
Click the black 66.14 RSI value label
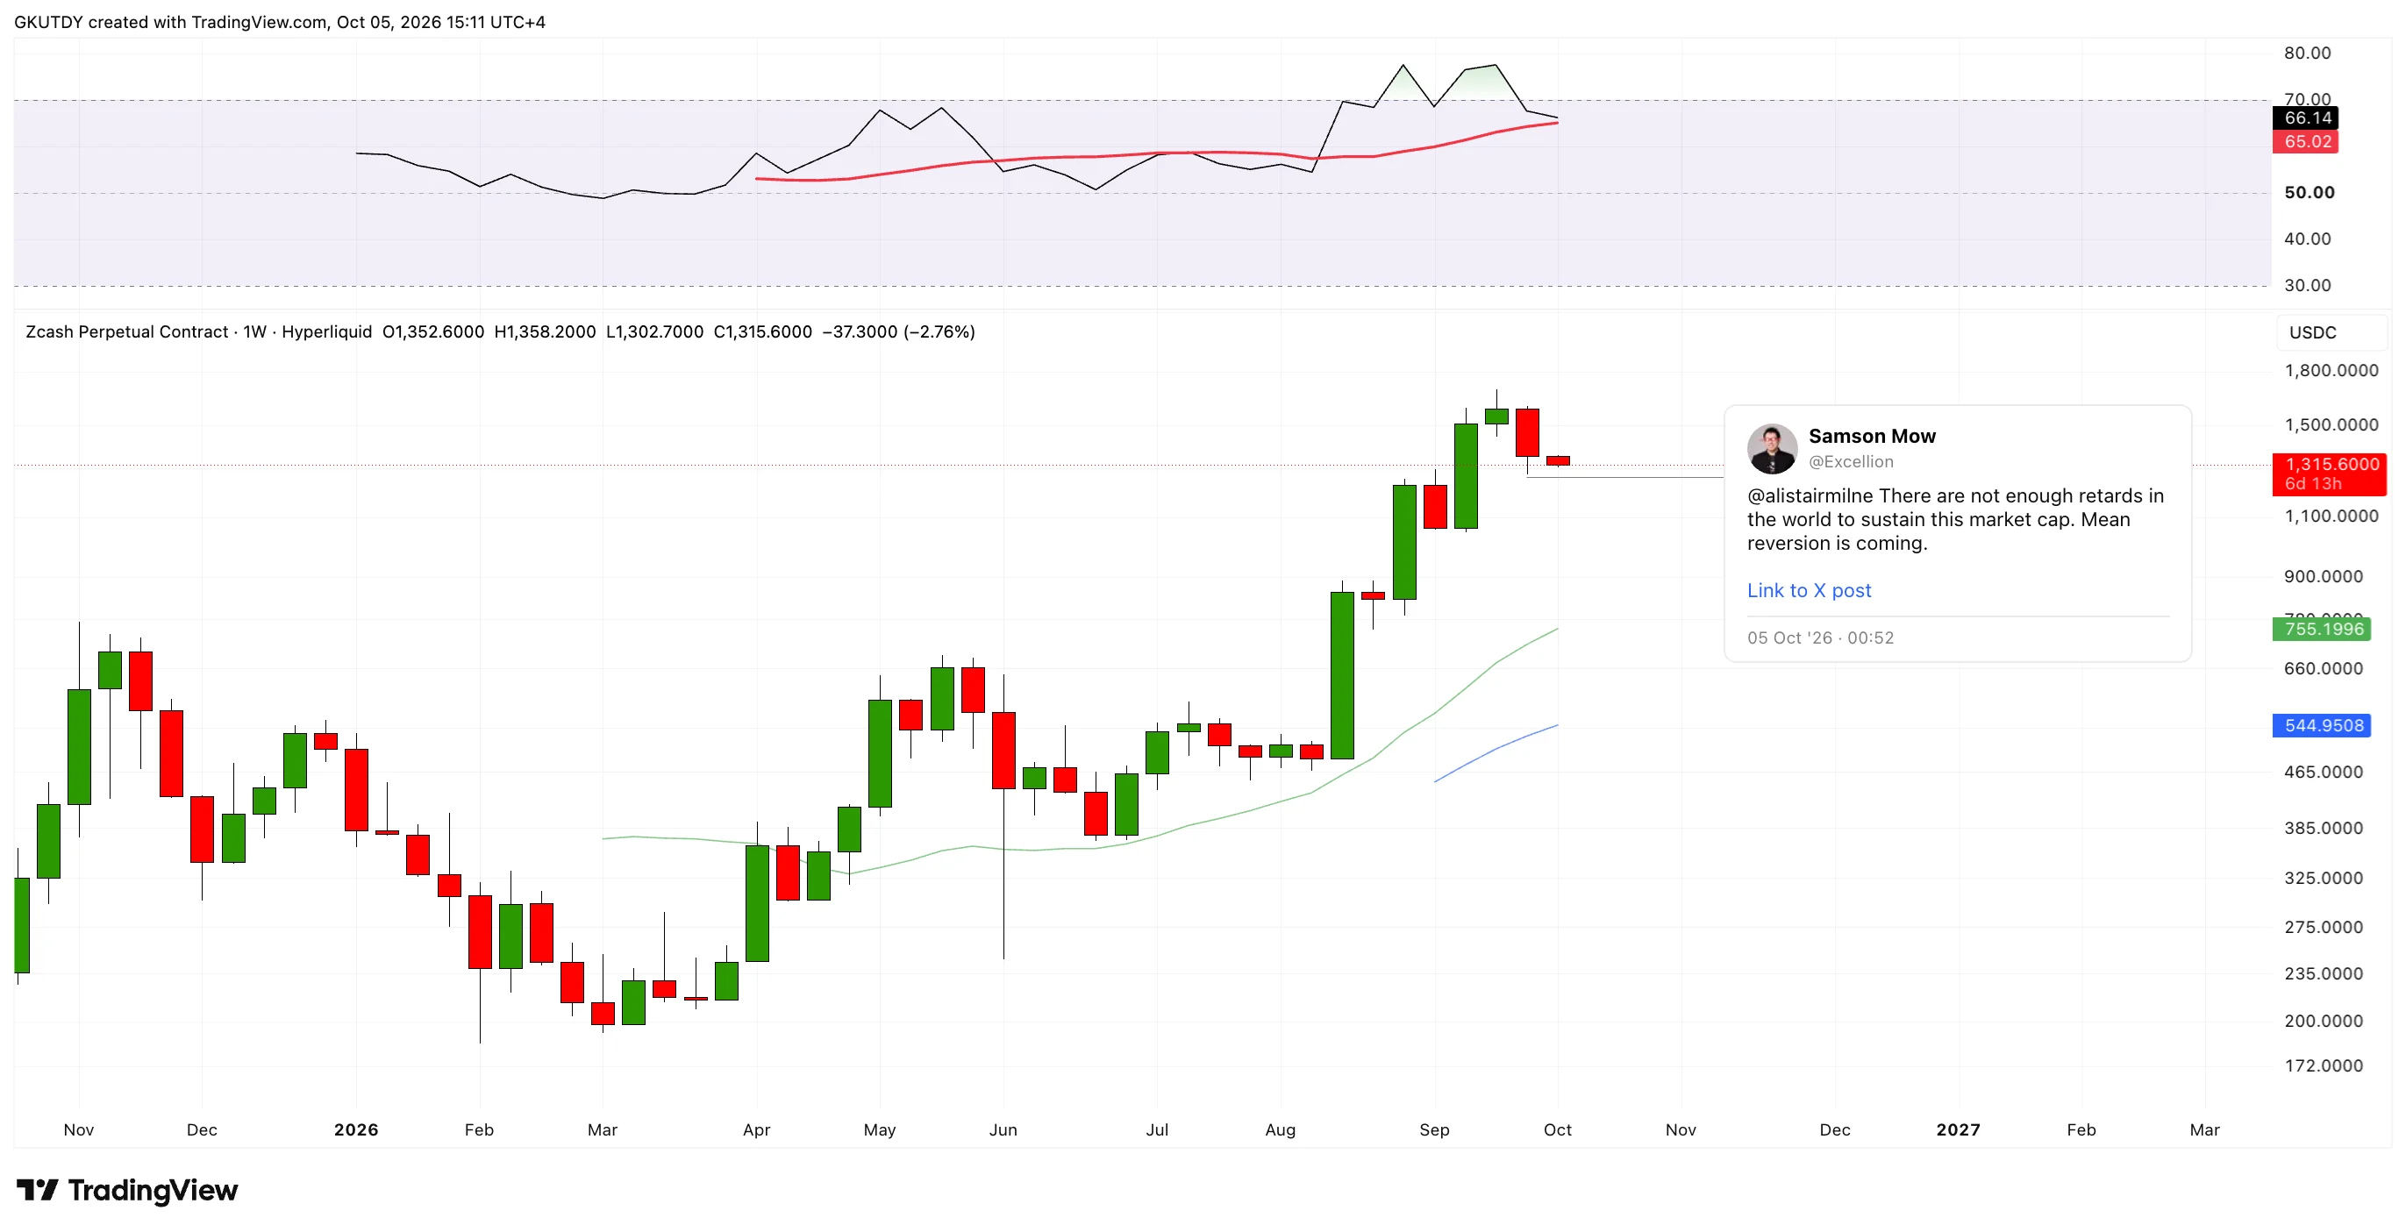coord(2305,118)
